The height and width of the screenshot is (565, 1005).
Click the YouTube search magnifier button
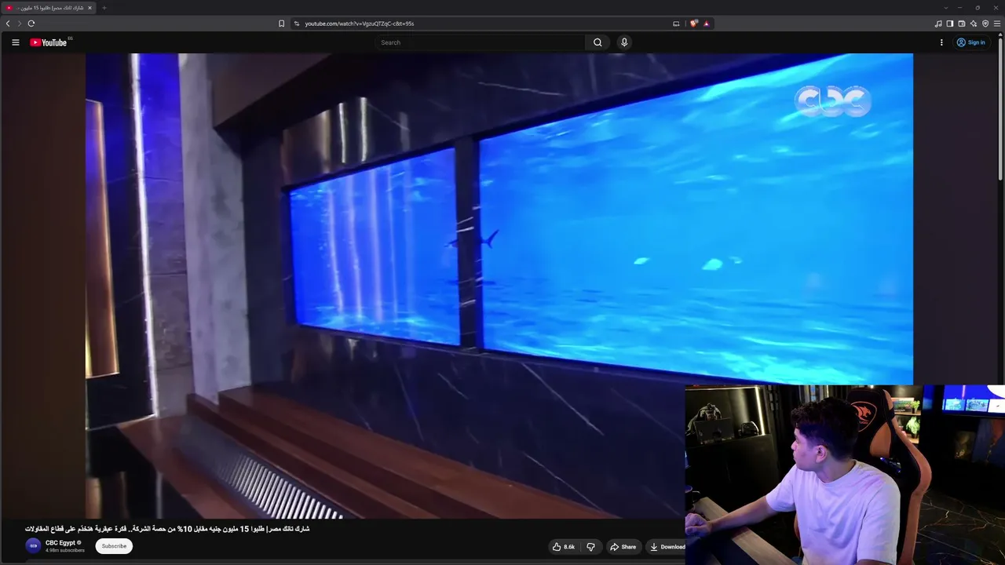598,42
